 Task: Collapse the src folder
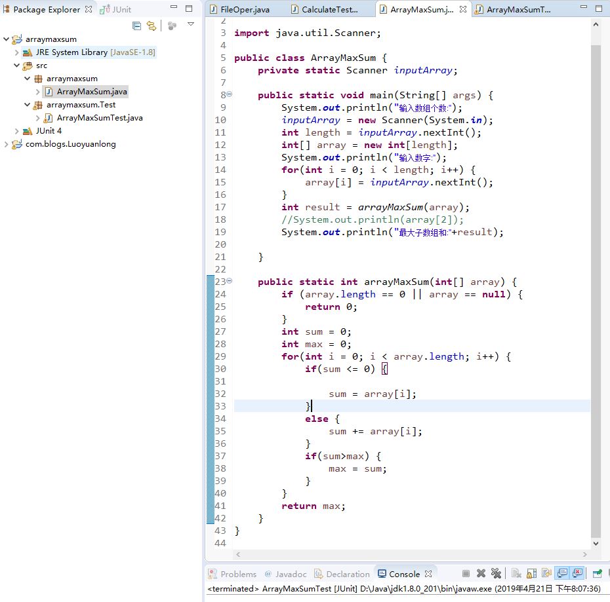coord(17,66)
